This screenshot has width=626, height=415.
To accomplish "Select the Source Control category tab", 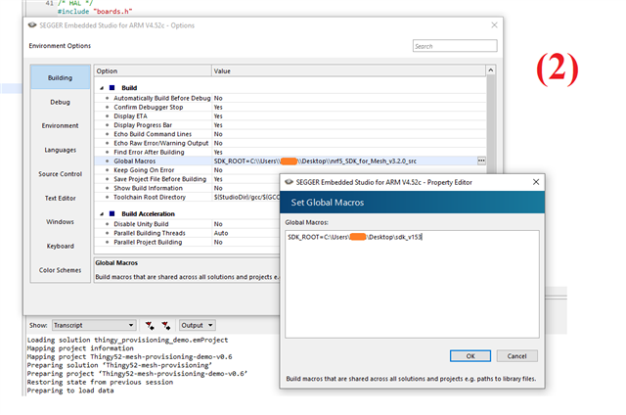I will [61, 174].
